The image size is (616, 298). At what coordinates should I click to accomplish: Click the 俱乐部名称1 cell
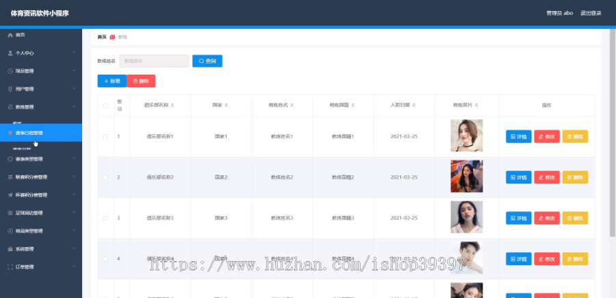pyautogui.click(x=160, y=136)
